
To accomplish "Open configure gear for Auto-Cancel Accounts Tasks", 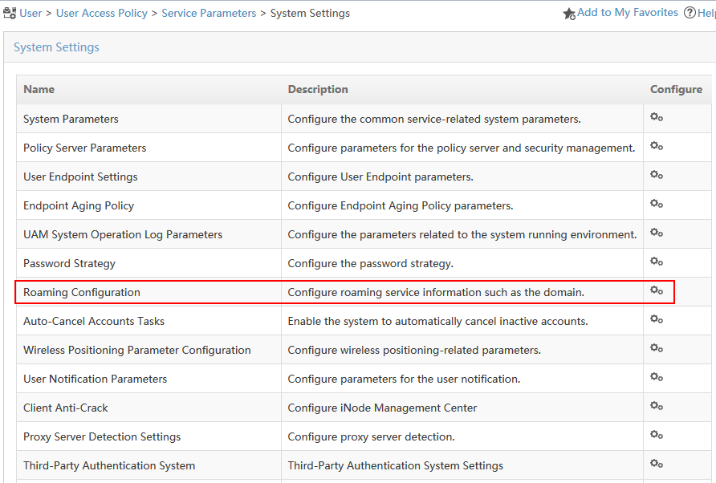I will pos(656,319).
